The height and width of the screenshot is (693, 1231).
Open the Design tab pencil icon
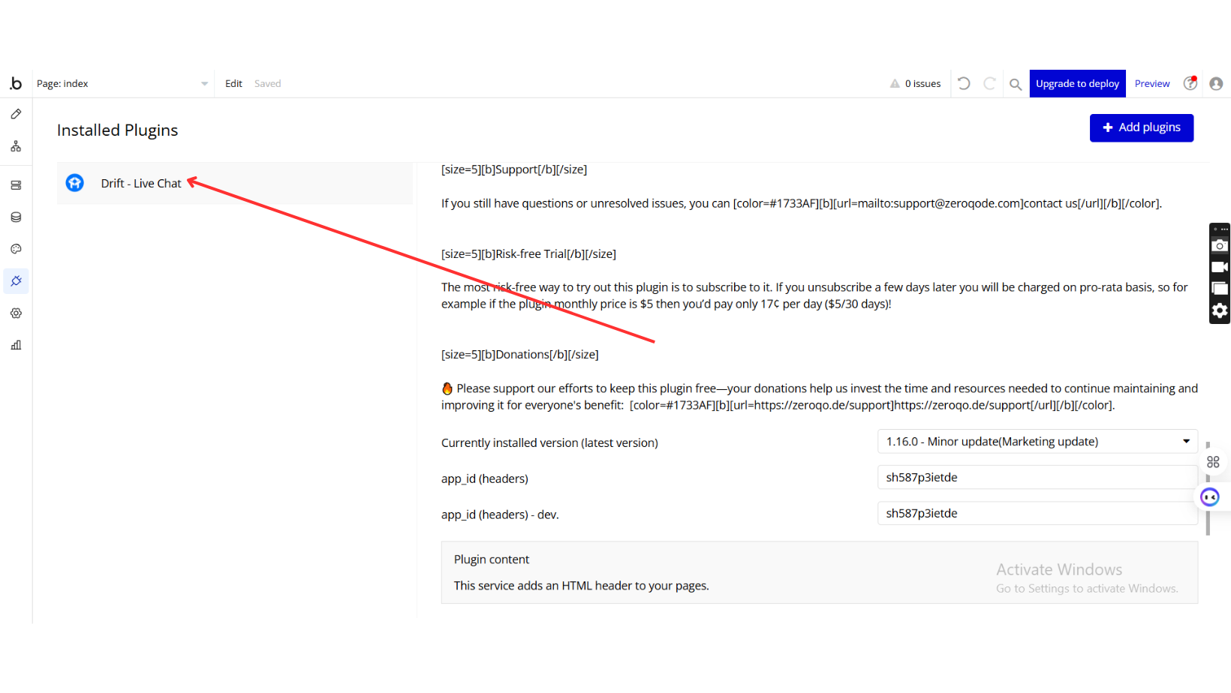[x=16, y=114]
